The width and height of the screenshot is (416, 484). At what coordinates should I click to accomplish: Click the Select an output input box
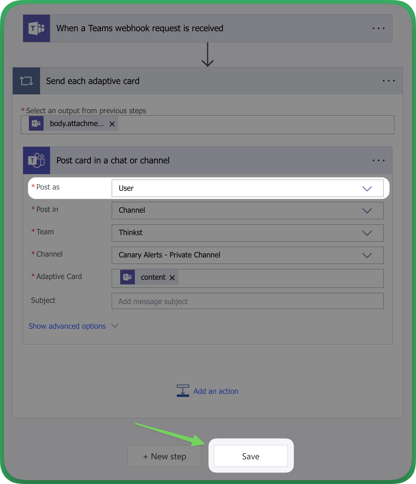[x=254, y=124]
